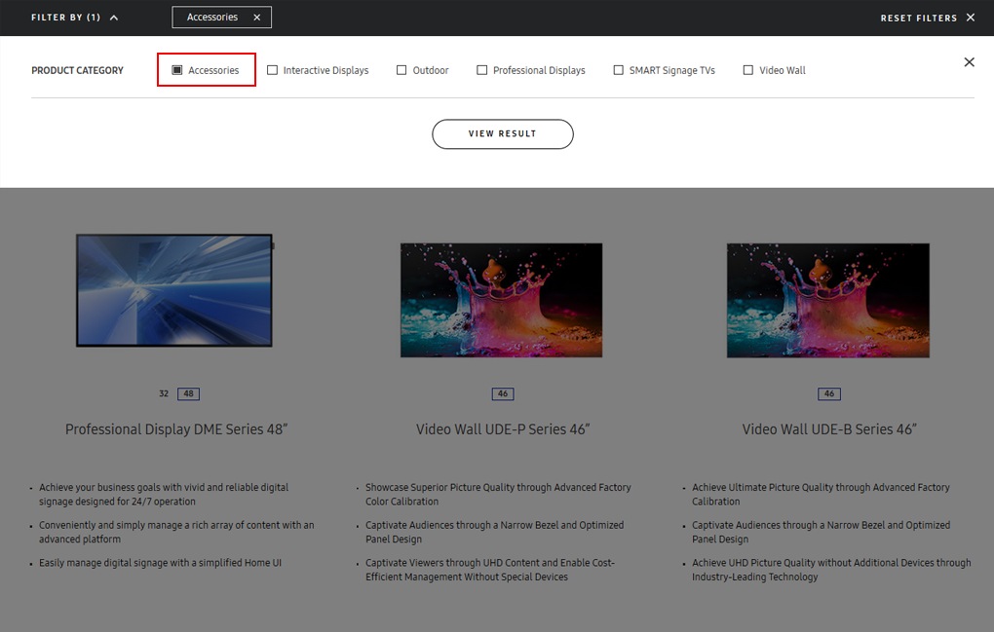Open the Video Wall UDE-P Series image
994x632 pixels.
click(502, 300)
